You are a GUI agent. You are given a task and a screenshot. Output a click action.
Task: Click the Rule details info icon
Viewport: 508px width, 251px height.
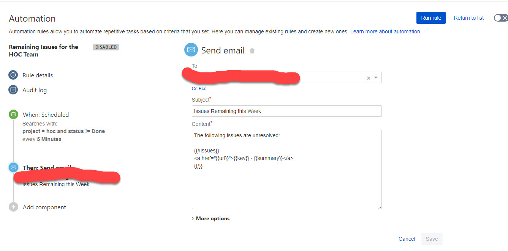point(13,75)
